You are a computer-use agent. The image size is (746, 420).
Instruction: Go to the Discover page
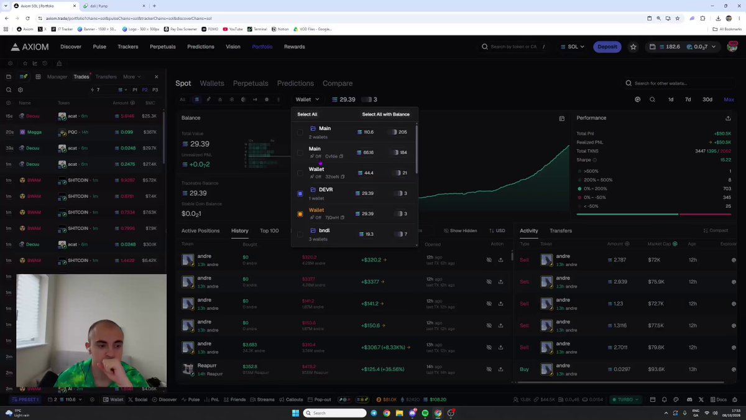click(71, 47)
